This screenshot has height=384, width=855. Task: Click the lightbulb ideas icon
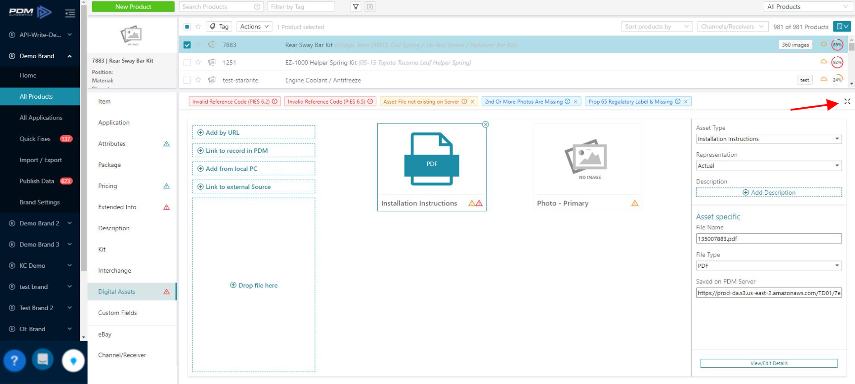pos(73,361)
